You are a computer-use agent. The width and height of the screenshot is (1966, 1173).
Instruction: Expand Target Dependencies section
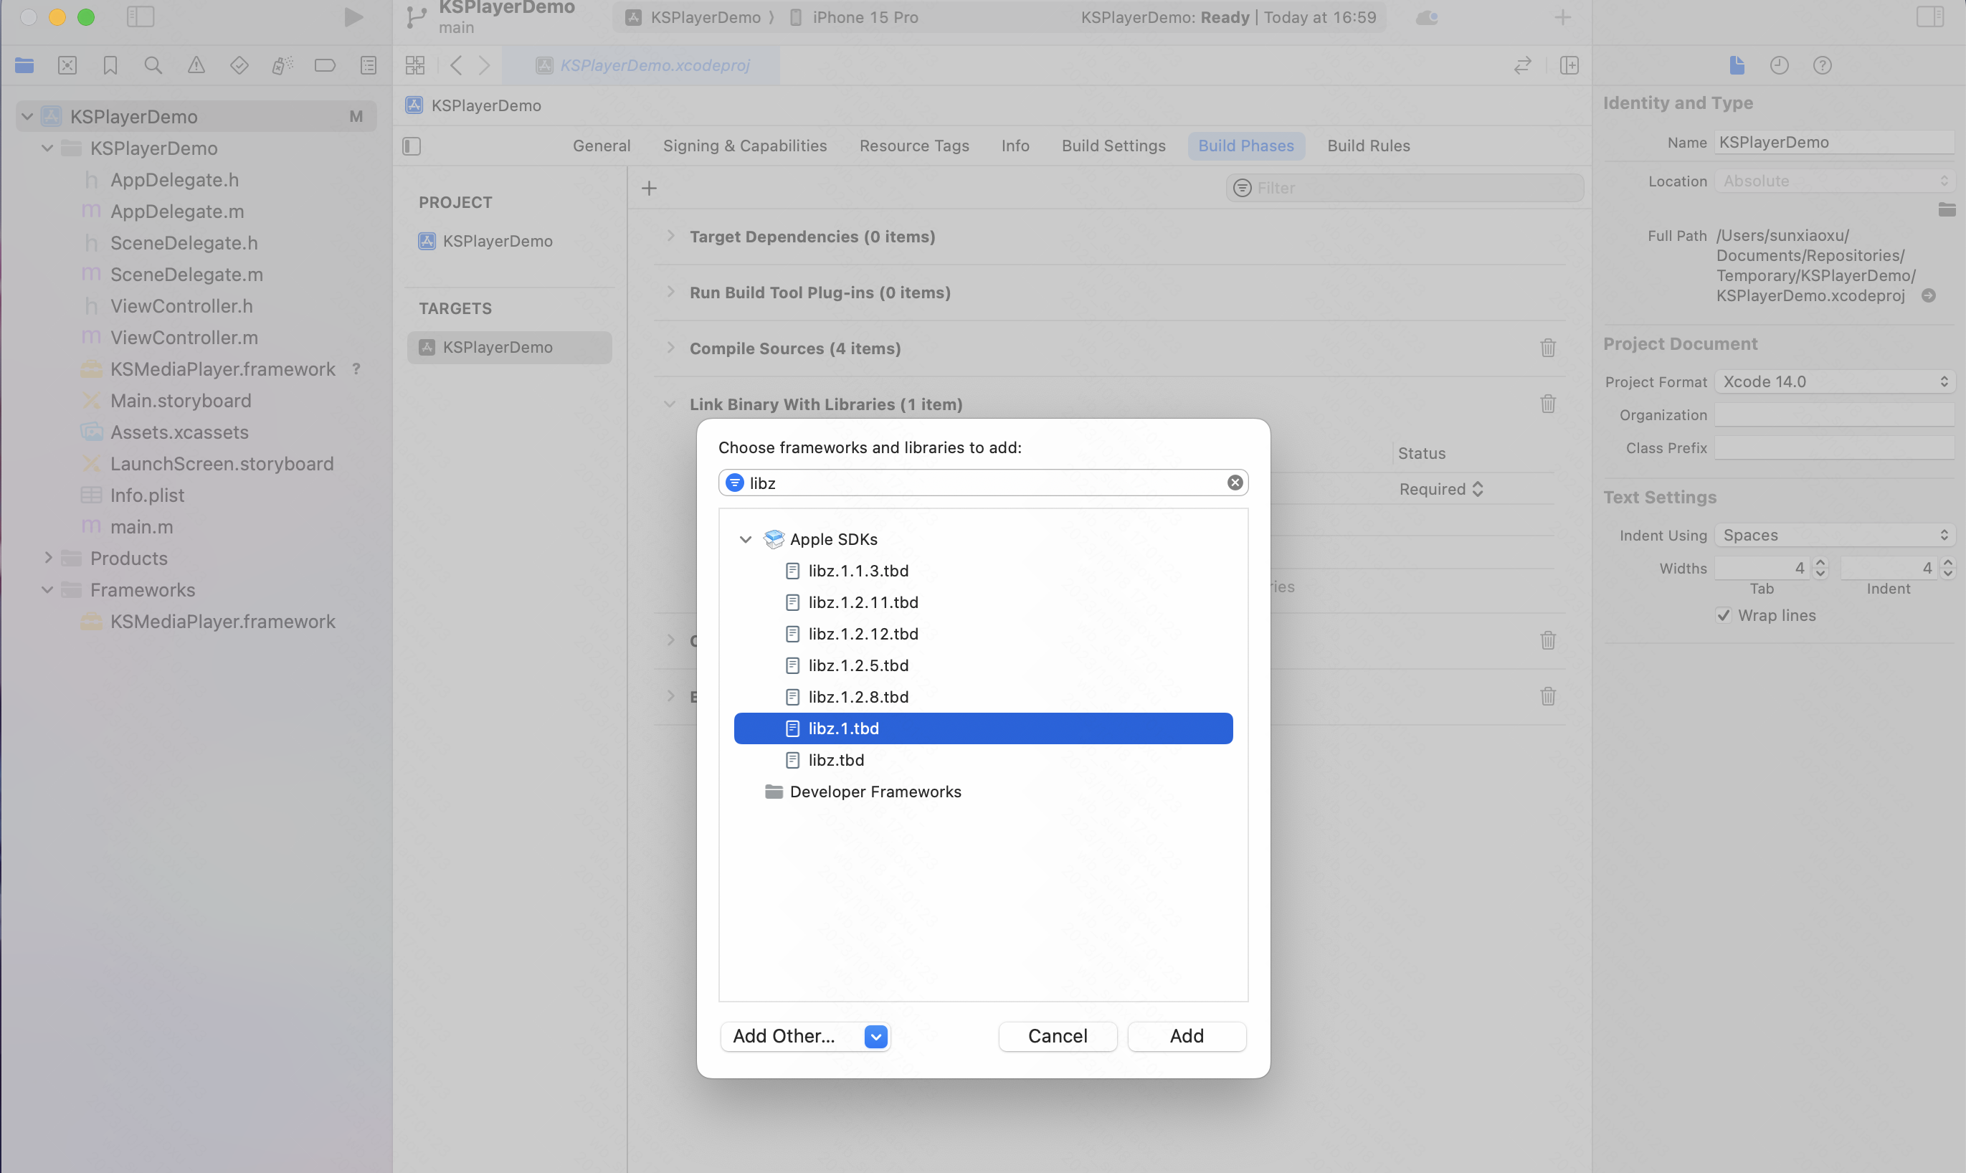[x=671, y=236]
